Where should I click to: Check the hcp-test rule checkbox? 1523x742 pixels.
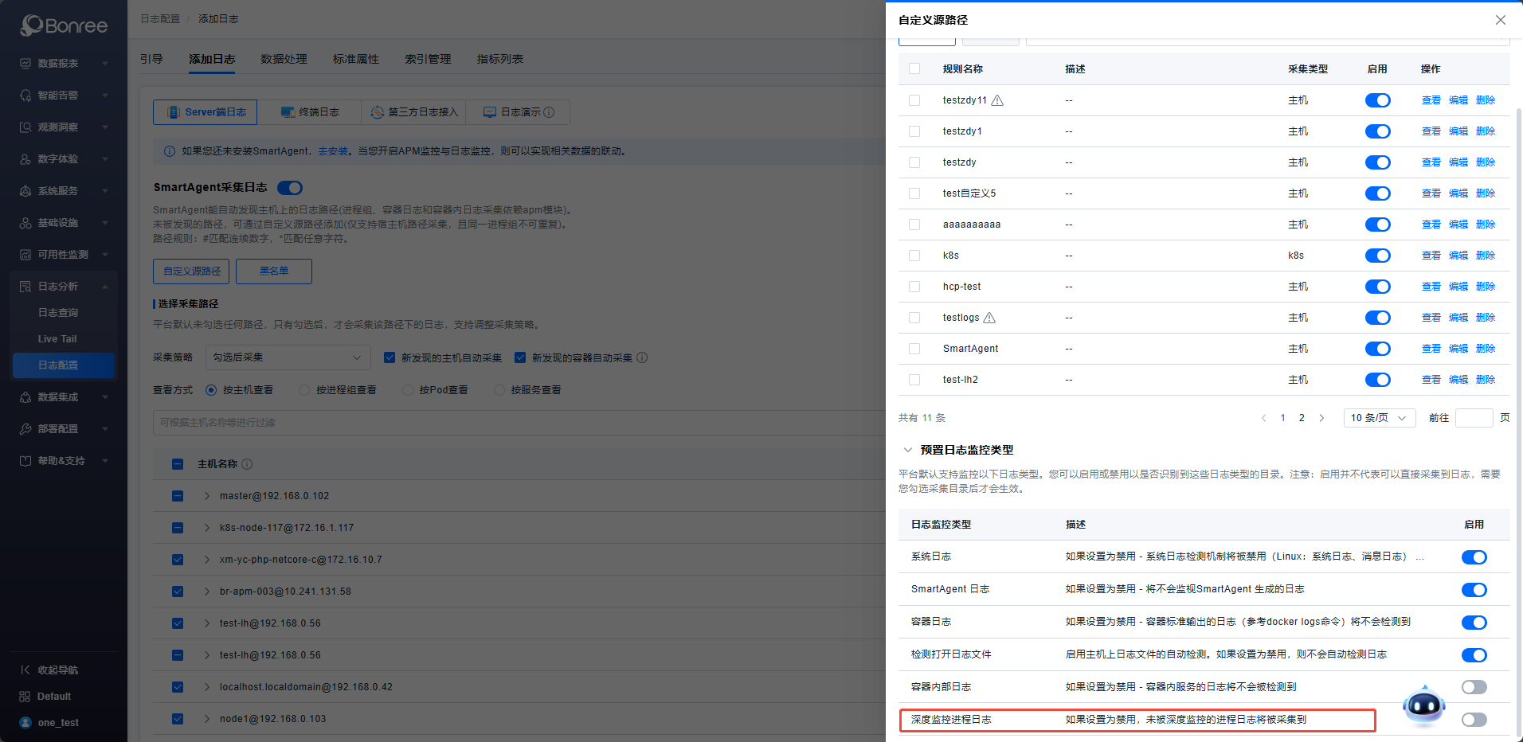pos(914,287)
